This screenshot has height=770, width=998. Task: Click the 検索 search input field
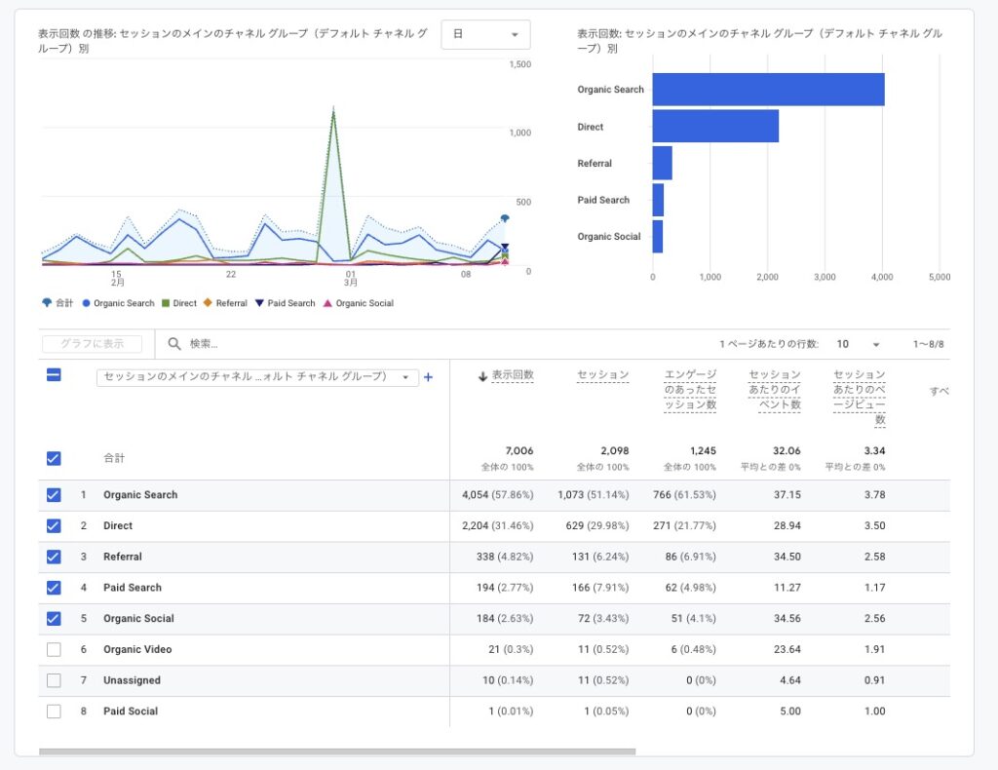coord(390,344)
